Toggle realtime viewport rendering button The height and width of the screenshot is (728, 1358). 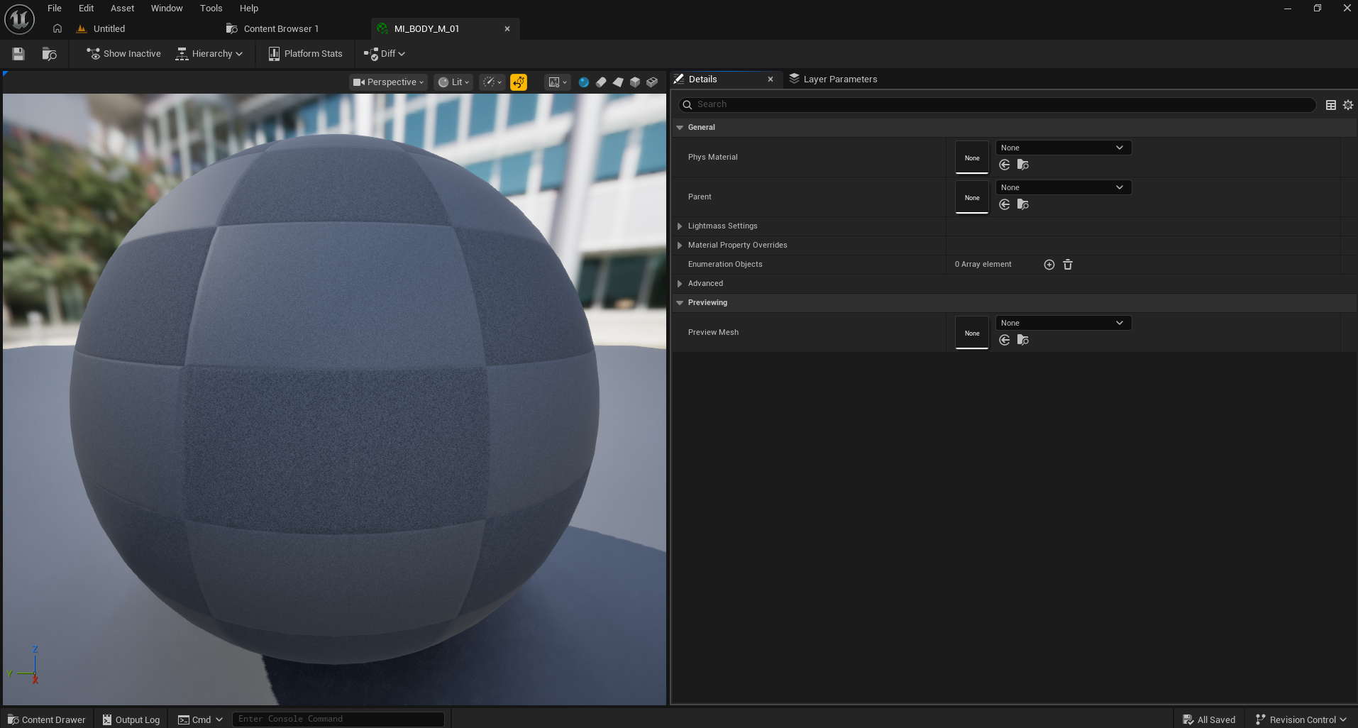[519, 82]
